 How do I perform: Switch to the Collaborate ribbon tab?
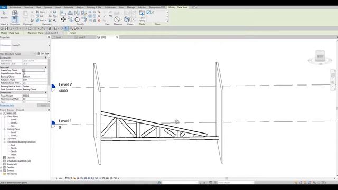(110, 7)
